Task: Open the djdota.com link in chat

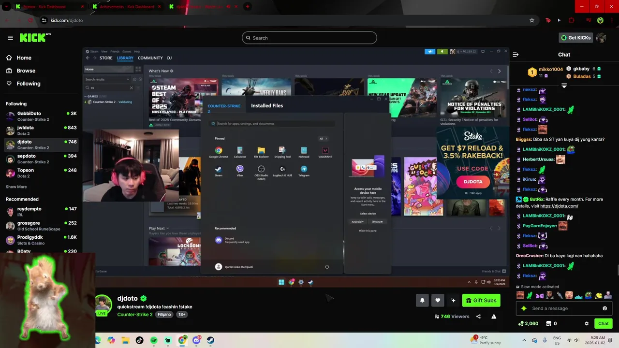Action: [559, 206]
